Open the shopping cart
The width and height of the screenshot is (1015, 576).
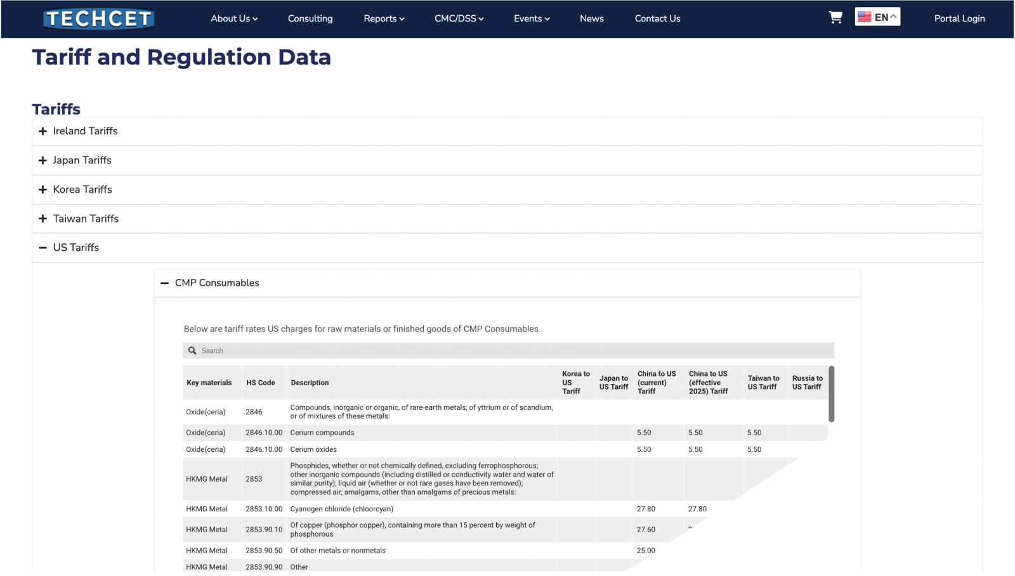[x=835, y=18]
